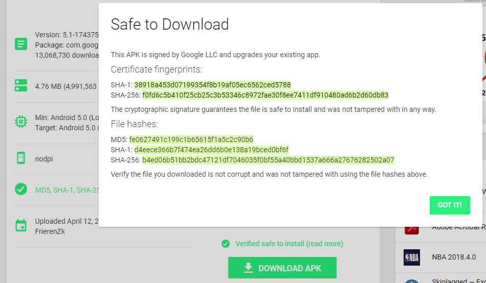Click the download arrow icon on the APK button
The image size is (486, 283).
[248, 268]
